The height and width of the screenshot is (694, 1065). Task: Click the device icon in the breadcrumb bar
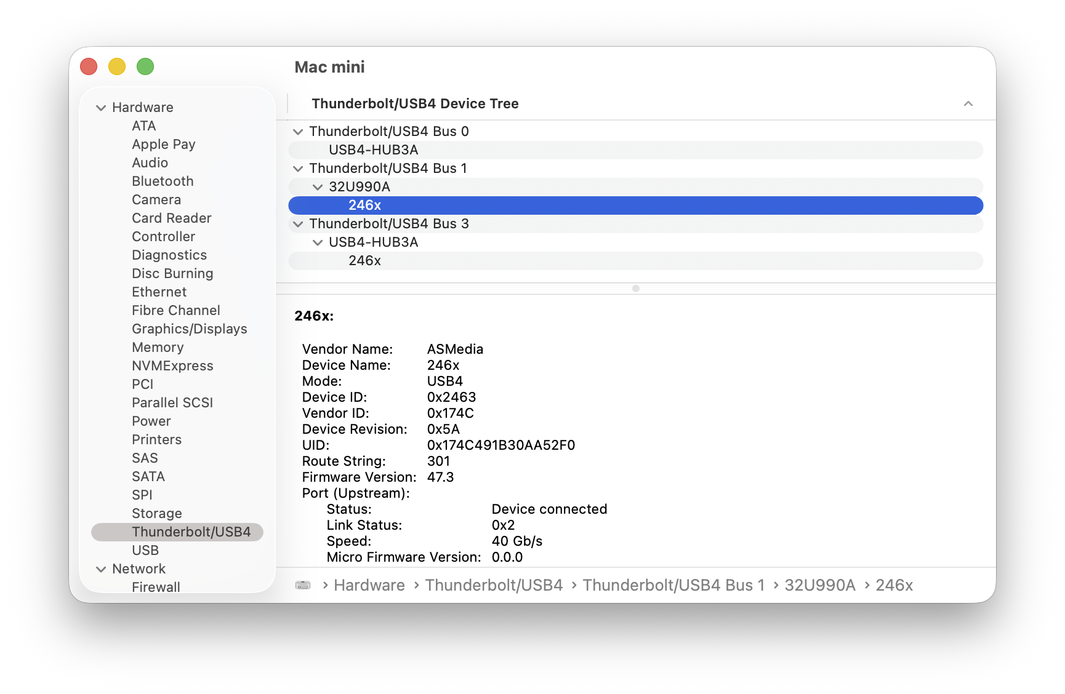pos(302,585)
